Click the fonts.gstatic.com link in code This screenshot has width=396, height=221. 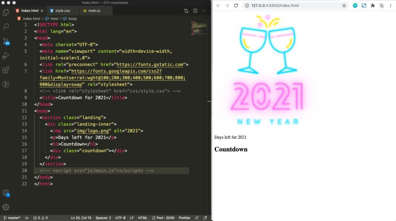point(150,65)
